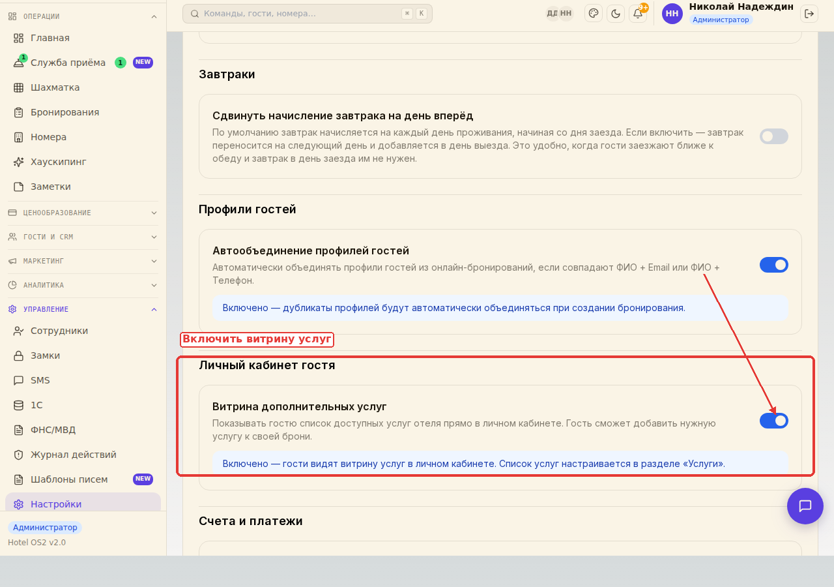Open the theme palette icon

(594, 13)
